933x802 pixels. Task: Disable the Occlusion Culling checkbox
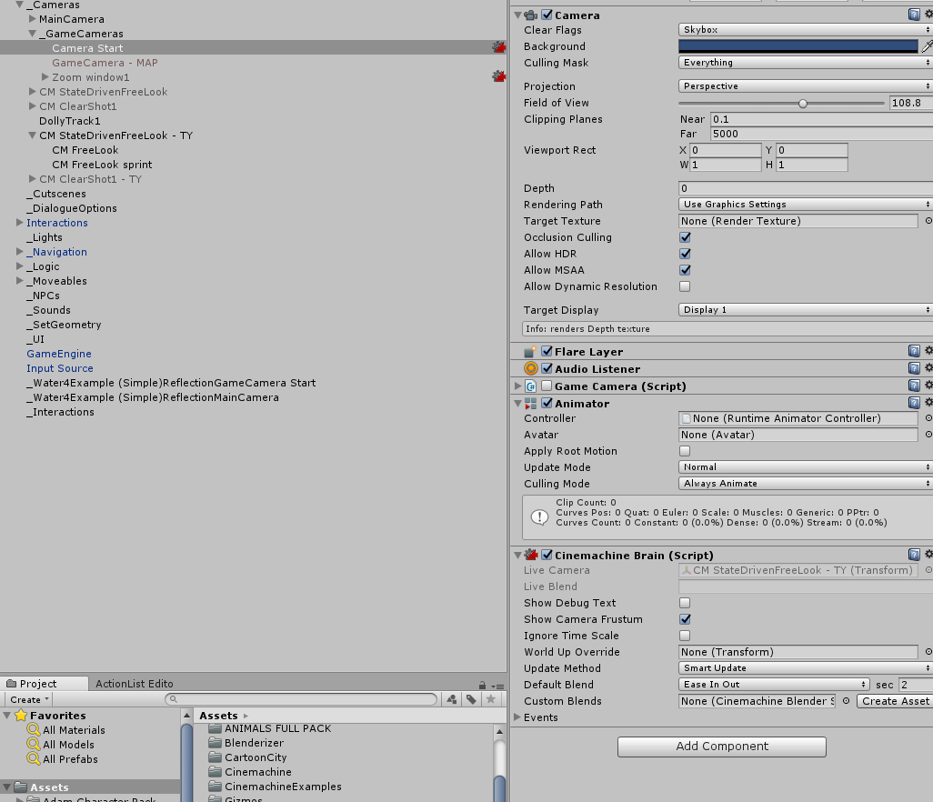point(685,237)
